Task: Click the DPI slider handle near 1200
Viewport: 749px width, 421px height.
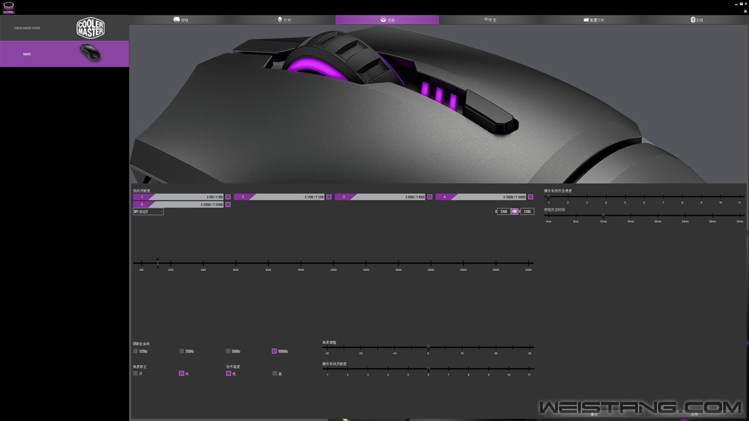Action: point(157,263)
